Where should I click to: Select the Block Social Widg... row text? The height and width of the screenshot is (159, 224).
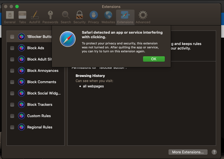[x=44, y=93]
